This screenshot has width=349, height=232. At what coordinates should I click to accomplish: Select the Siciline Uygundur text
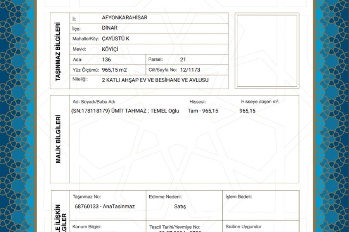pyautogui.click(x=244, y=227)
